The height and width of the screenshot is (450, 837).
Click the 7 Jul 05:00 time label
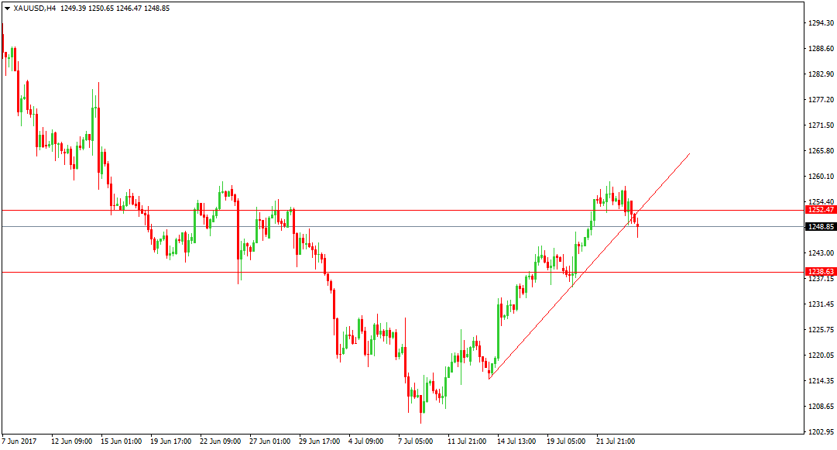tap(415, 441)
